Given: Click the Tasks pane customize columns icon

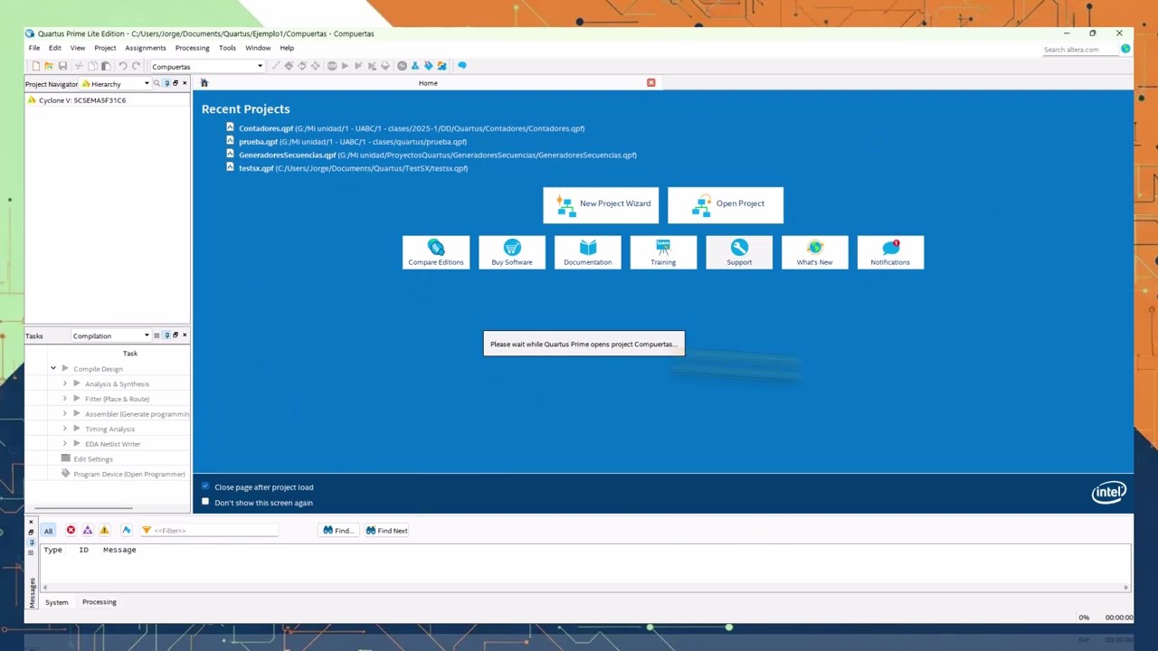Looking at the screenshot, I should (156, 335).
